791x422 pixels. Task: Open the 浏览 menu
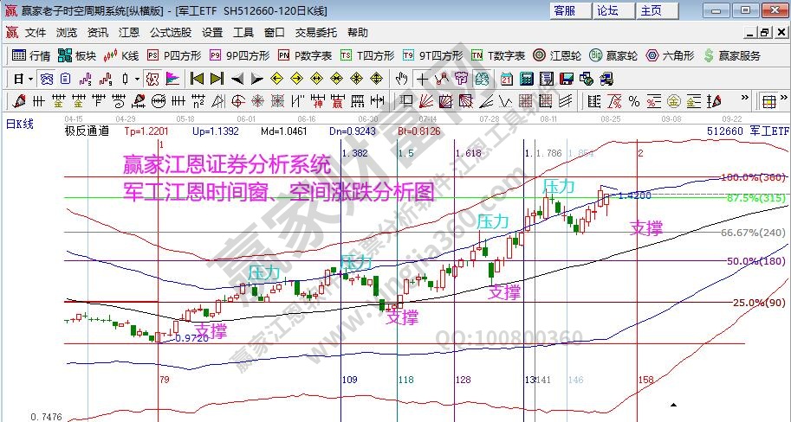(67, 33)
